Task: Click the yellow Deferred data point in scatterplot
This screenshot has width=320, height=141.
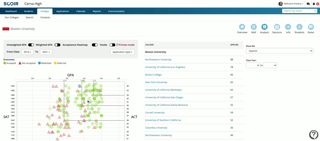Action: click(x=50, y=109)
